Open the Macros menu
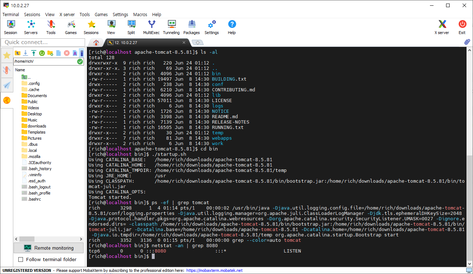 point(140,15)
